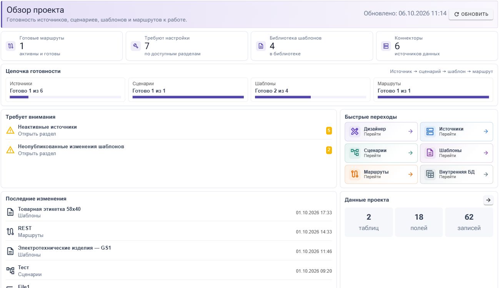Viewport: 500px width, 288px height.
Task: Click the server icon in Коннекторы card
Action: (386, 46)
